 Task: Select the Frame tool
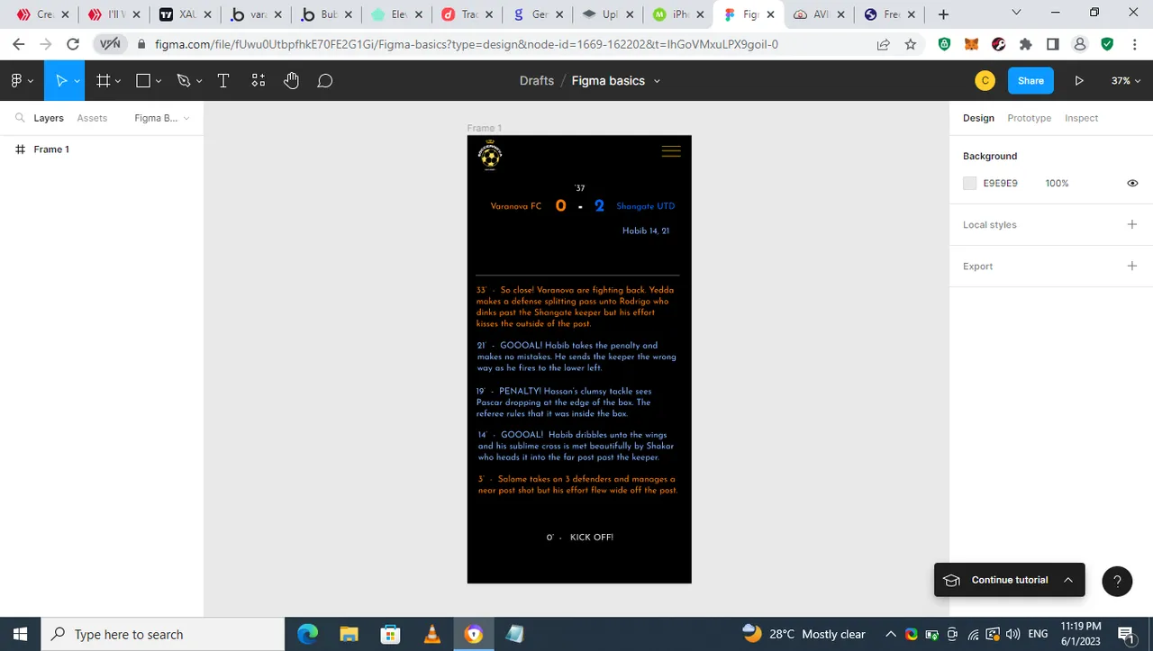[104, 80]
